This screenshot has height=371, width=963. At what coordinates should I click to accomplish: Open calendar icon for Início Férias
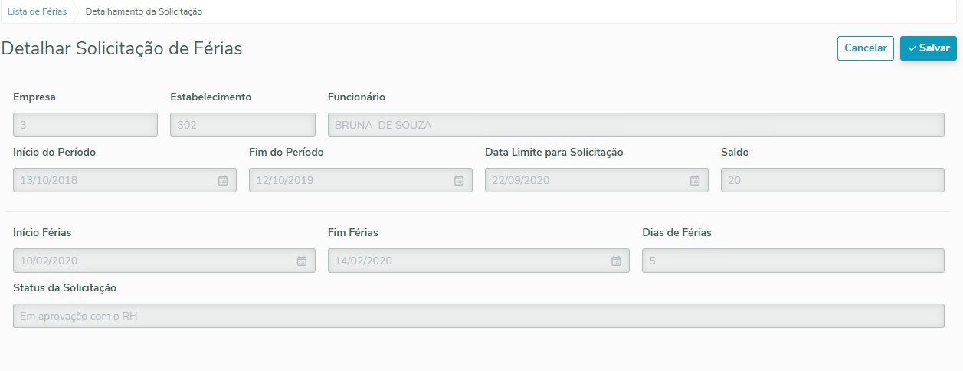tap(302, 261)
